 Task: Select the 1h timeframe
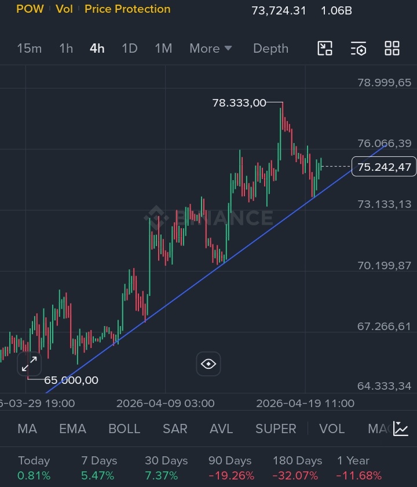[66, 49]
